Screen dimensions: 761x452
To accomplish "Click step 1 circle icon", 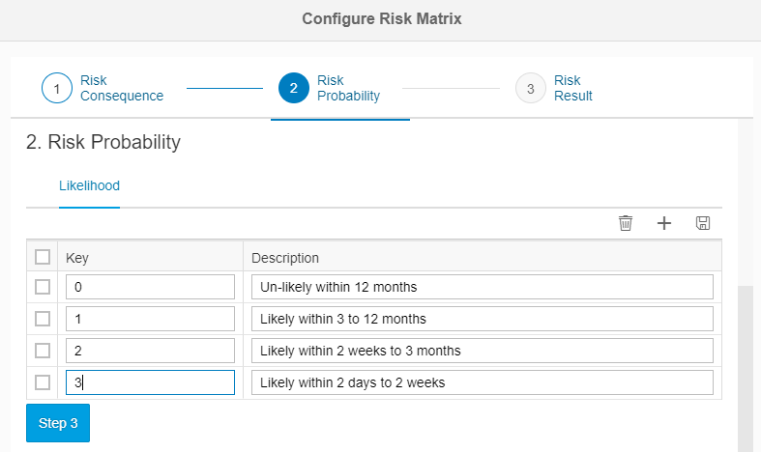I will point(57,89).
